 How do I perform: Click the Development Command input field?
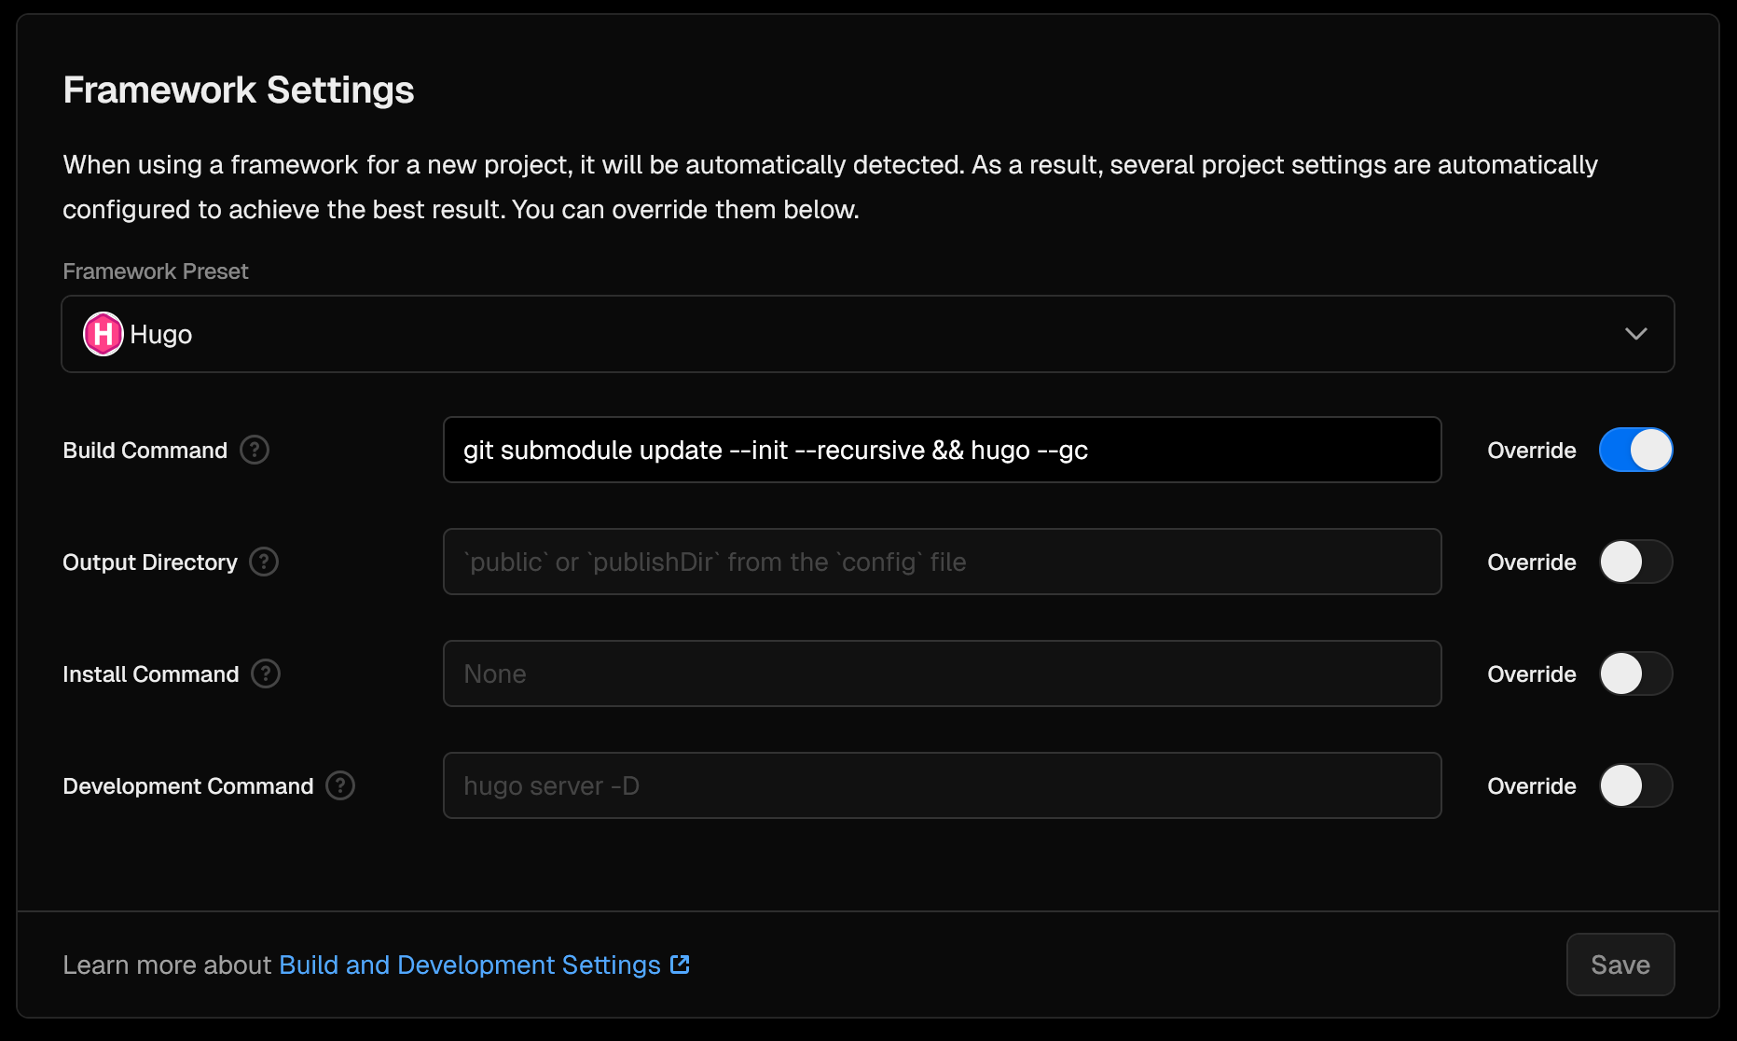coord(943,785)
